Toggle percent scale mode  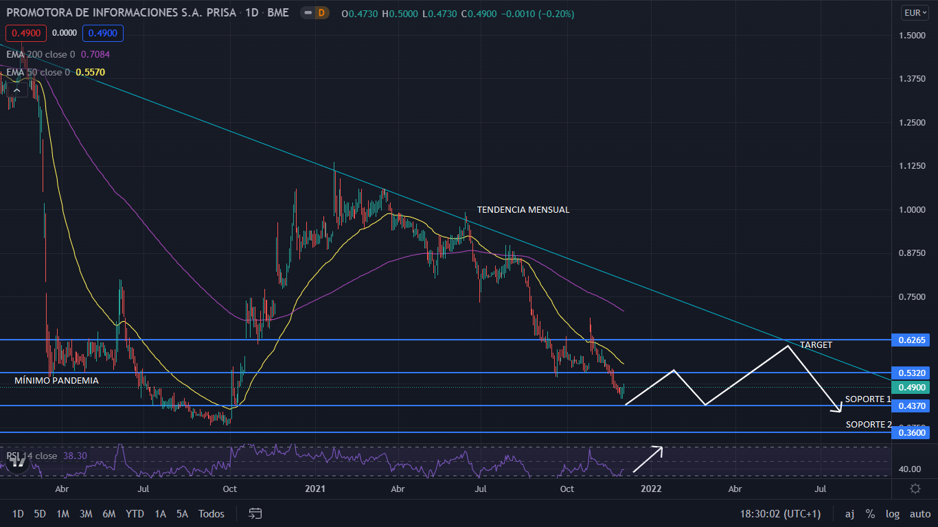[x=870, y=513]
